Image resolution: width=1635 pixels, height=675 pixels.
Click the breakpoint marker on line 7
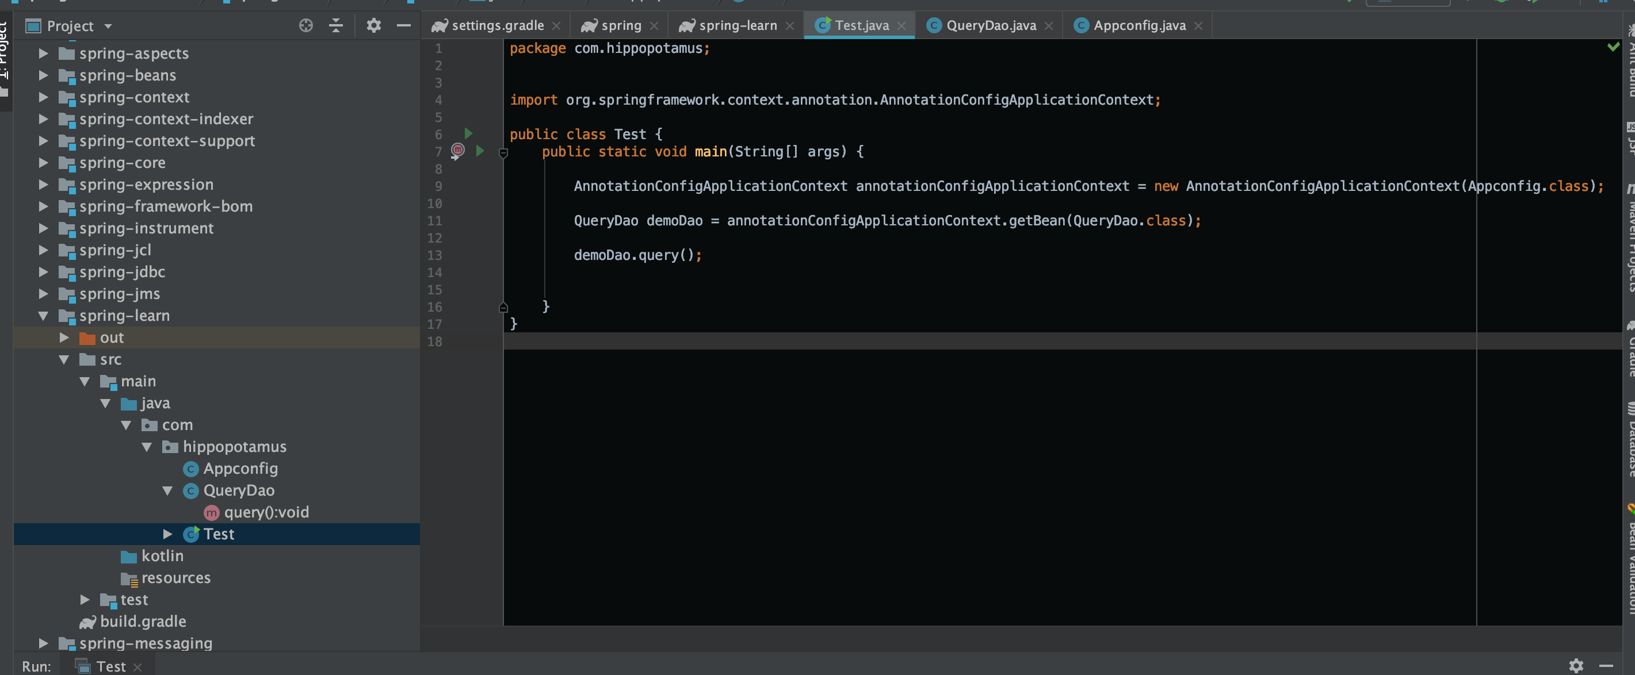pyautogui.click(x=457, y=151)
